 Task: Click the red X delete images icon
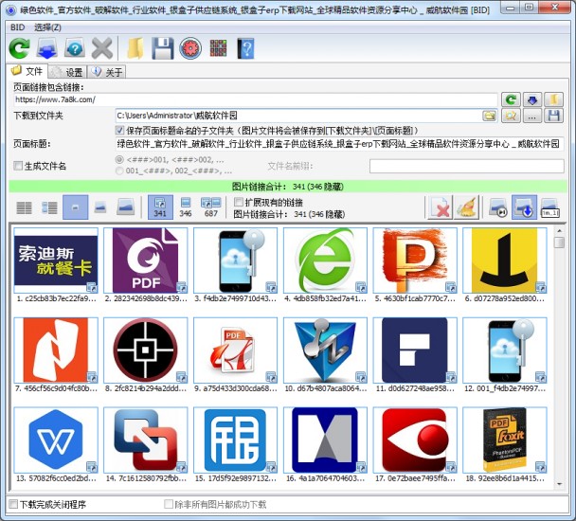(x=440, y=207)
